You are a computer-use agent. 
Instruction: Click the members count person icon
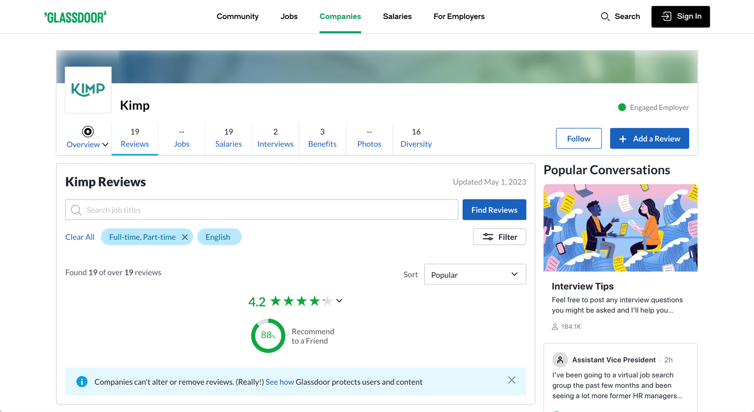(555, 327)
